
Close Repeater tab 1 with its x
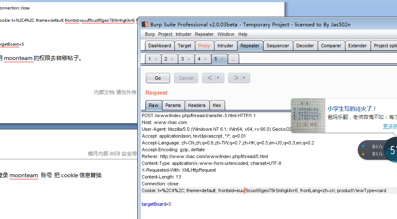click(x=156, y=59)
